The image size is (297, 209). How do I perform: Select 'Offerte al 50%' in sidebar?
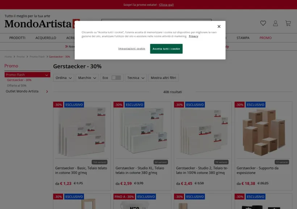[x=17, y=85]
